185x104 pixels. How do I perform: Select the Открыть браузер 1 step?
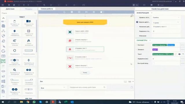click(x=85, y=40)
